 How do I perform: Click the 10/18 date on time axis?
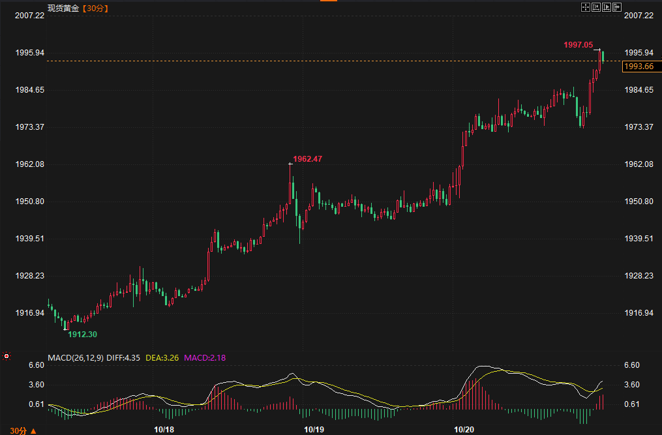point(164,430)
